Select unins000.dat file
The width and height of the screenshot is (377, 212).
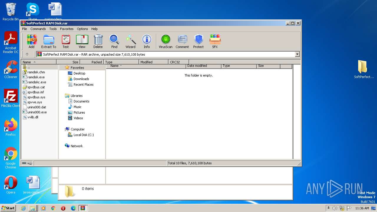click(37, 107)
